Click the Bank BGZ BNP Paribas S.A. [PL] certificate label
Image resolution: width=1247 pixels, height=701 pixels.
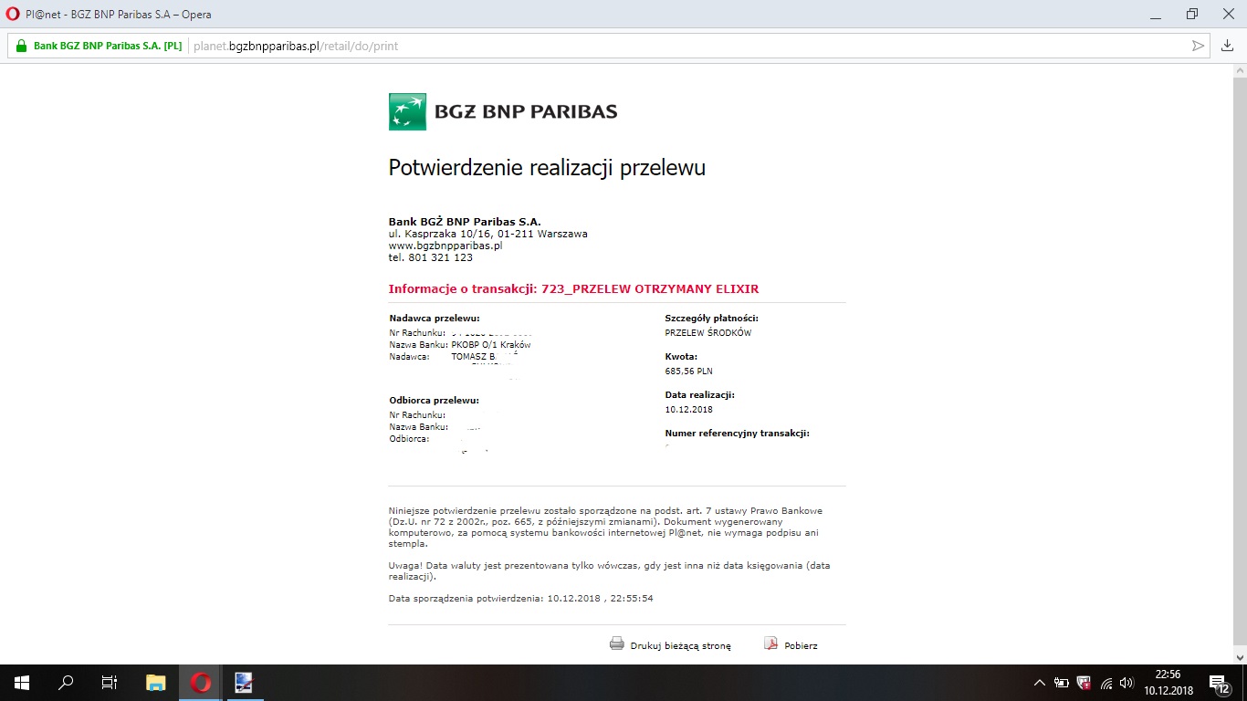tap(108, 46)
